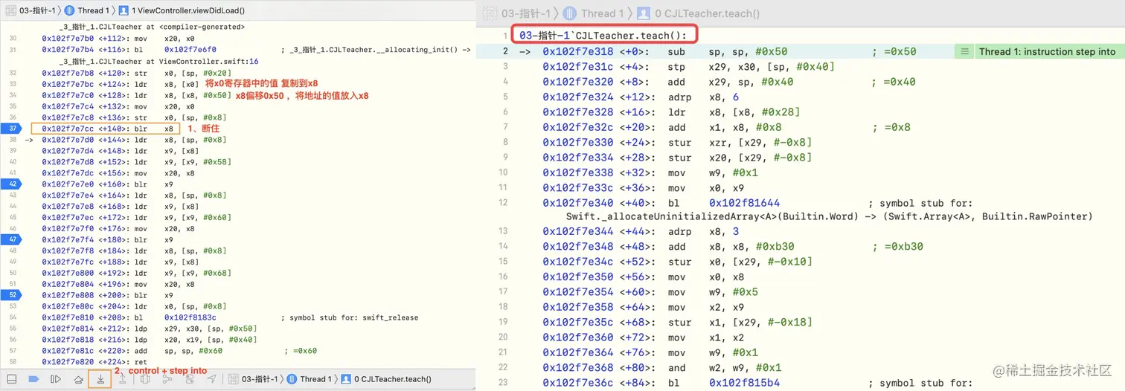Image resolution: width=1125 pixels, height=391 pixels.
Task: Click person icon before ViewController.viewDidLoad()
Action: (x=122, y=11)
